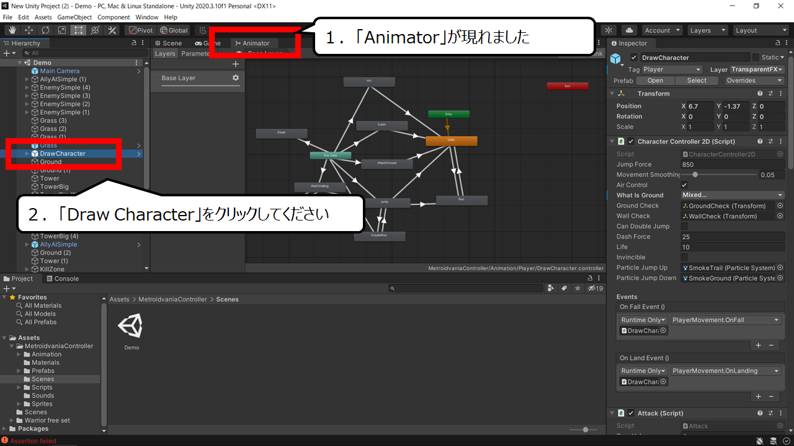Expand AllyAISimple (1) in Hierarchy
This screenshot has height=446, width=794.
click(27, 79)
